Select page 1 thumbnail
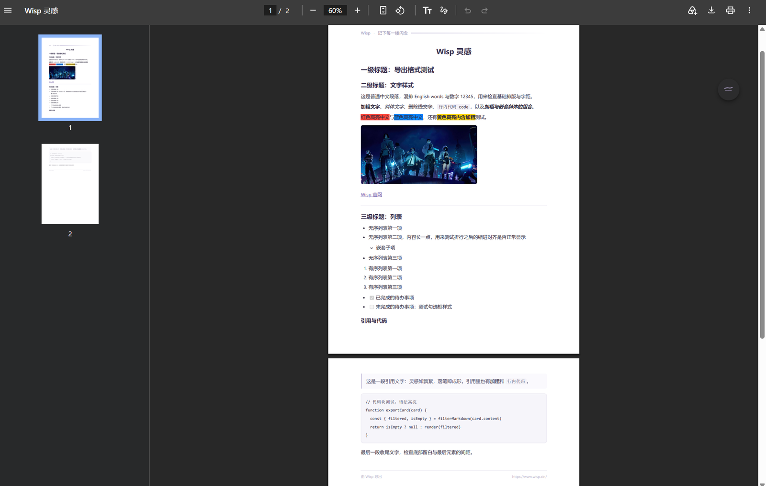 pos(70,77)
